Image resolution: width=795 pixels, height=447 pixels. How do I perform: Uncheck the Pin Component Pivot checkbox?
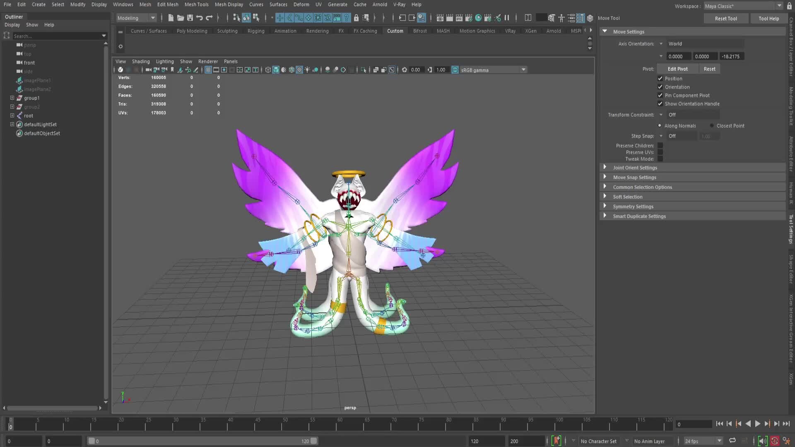(x=660, y=95)
